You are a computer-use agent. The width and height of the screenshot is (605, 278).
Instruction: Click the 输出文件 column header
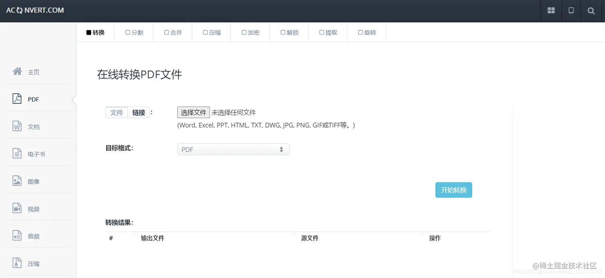152,238
